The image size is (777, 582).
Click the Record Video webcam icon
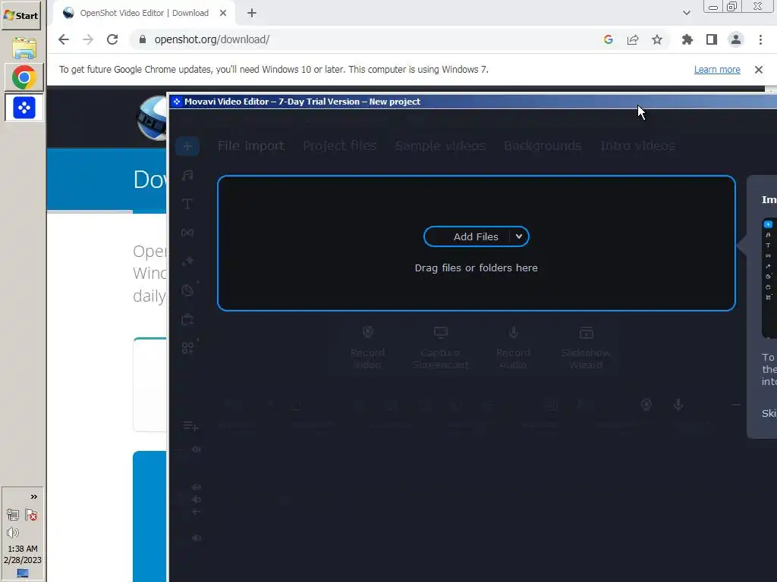(368, 332)
